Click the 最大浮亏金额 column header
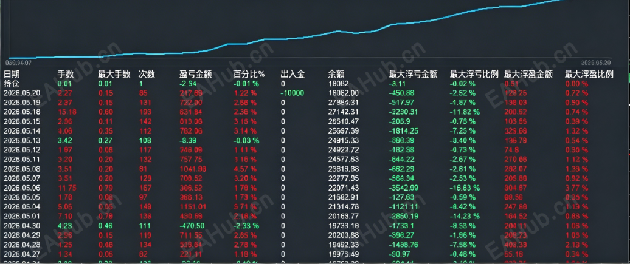This screenshot has width=630, height=264. pyautogui.click(x=413, y=74)
